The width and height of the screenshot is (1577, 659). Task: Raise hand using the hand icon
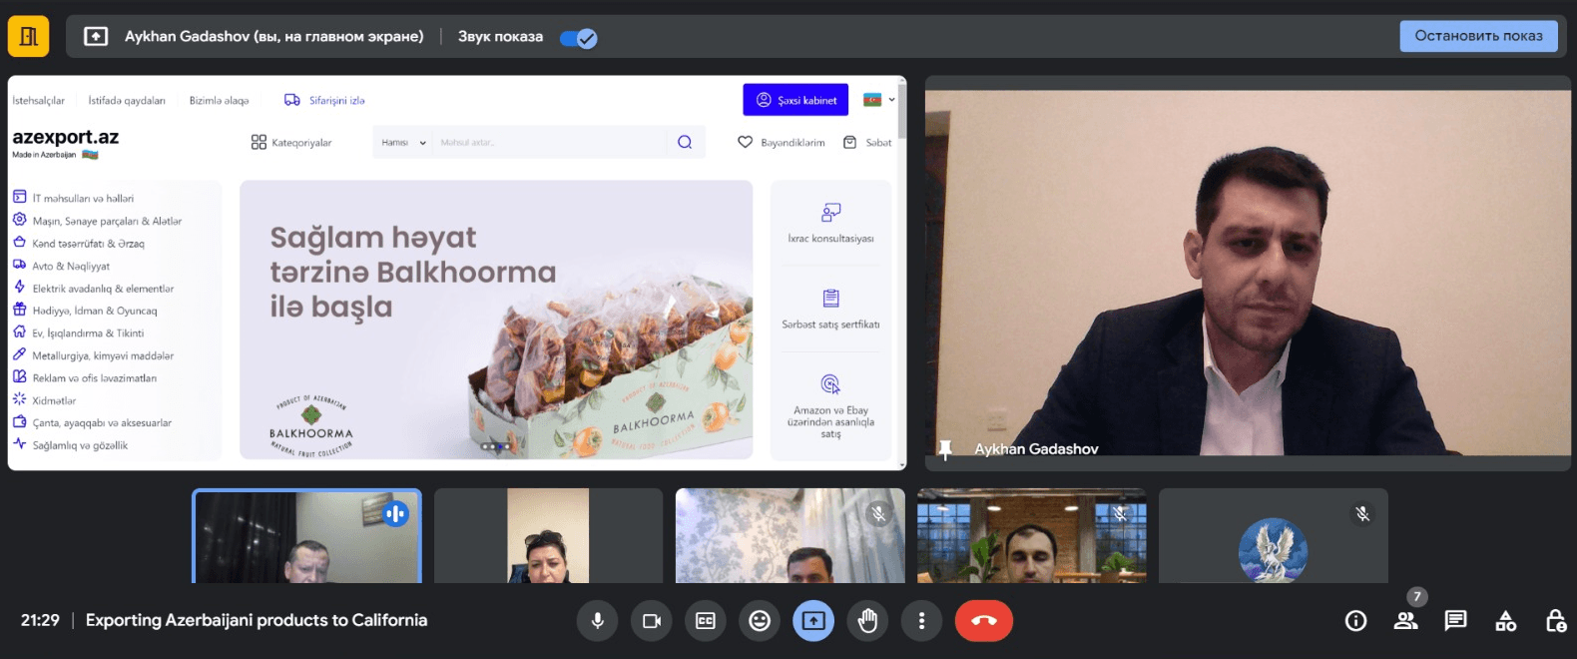867,621
